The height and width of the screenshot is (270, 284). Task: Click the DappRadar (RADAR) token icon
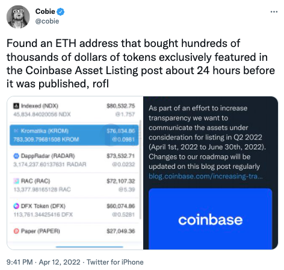16,156
